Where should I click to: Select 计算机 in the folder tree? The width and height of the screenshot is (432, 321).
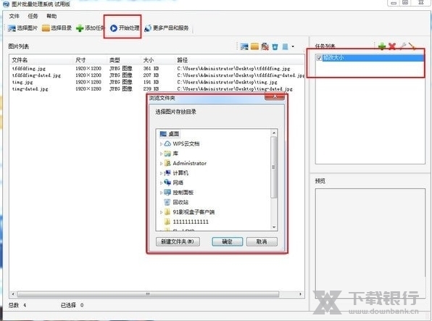coord(180,172)
